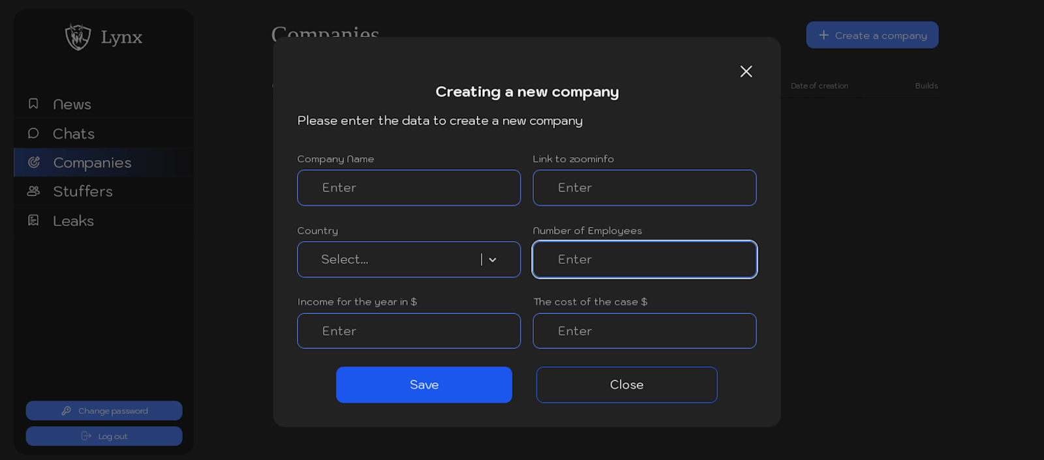Click the Number of Employees field

tap(645, 259)
